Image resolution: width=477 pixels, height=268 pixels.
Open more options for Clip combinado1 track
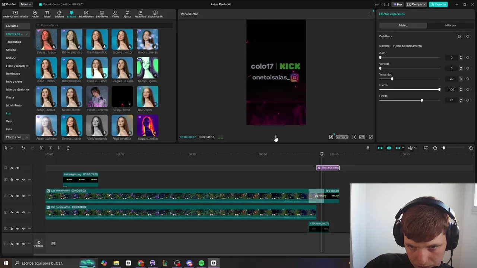pos(29,196)
